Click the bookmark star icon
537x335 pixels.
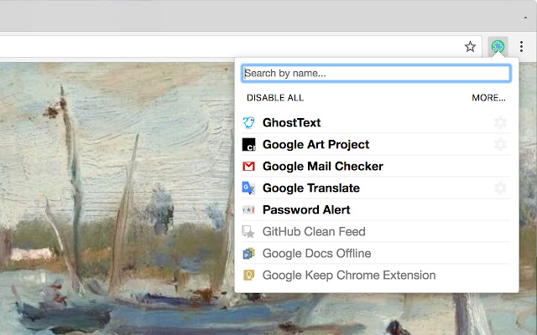pos(471,47)
